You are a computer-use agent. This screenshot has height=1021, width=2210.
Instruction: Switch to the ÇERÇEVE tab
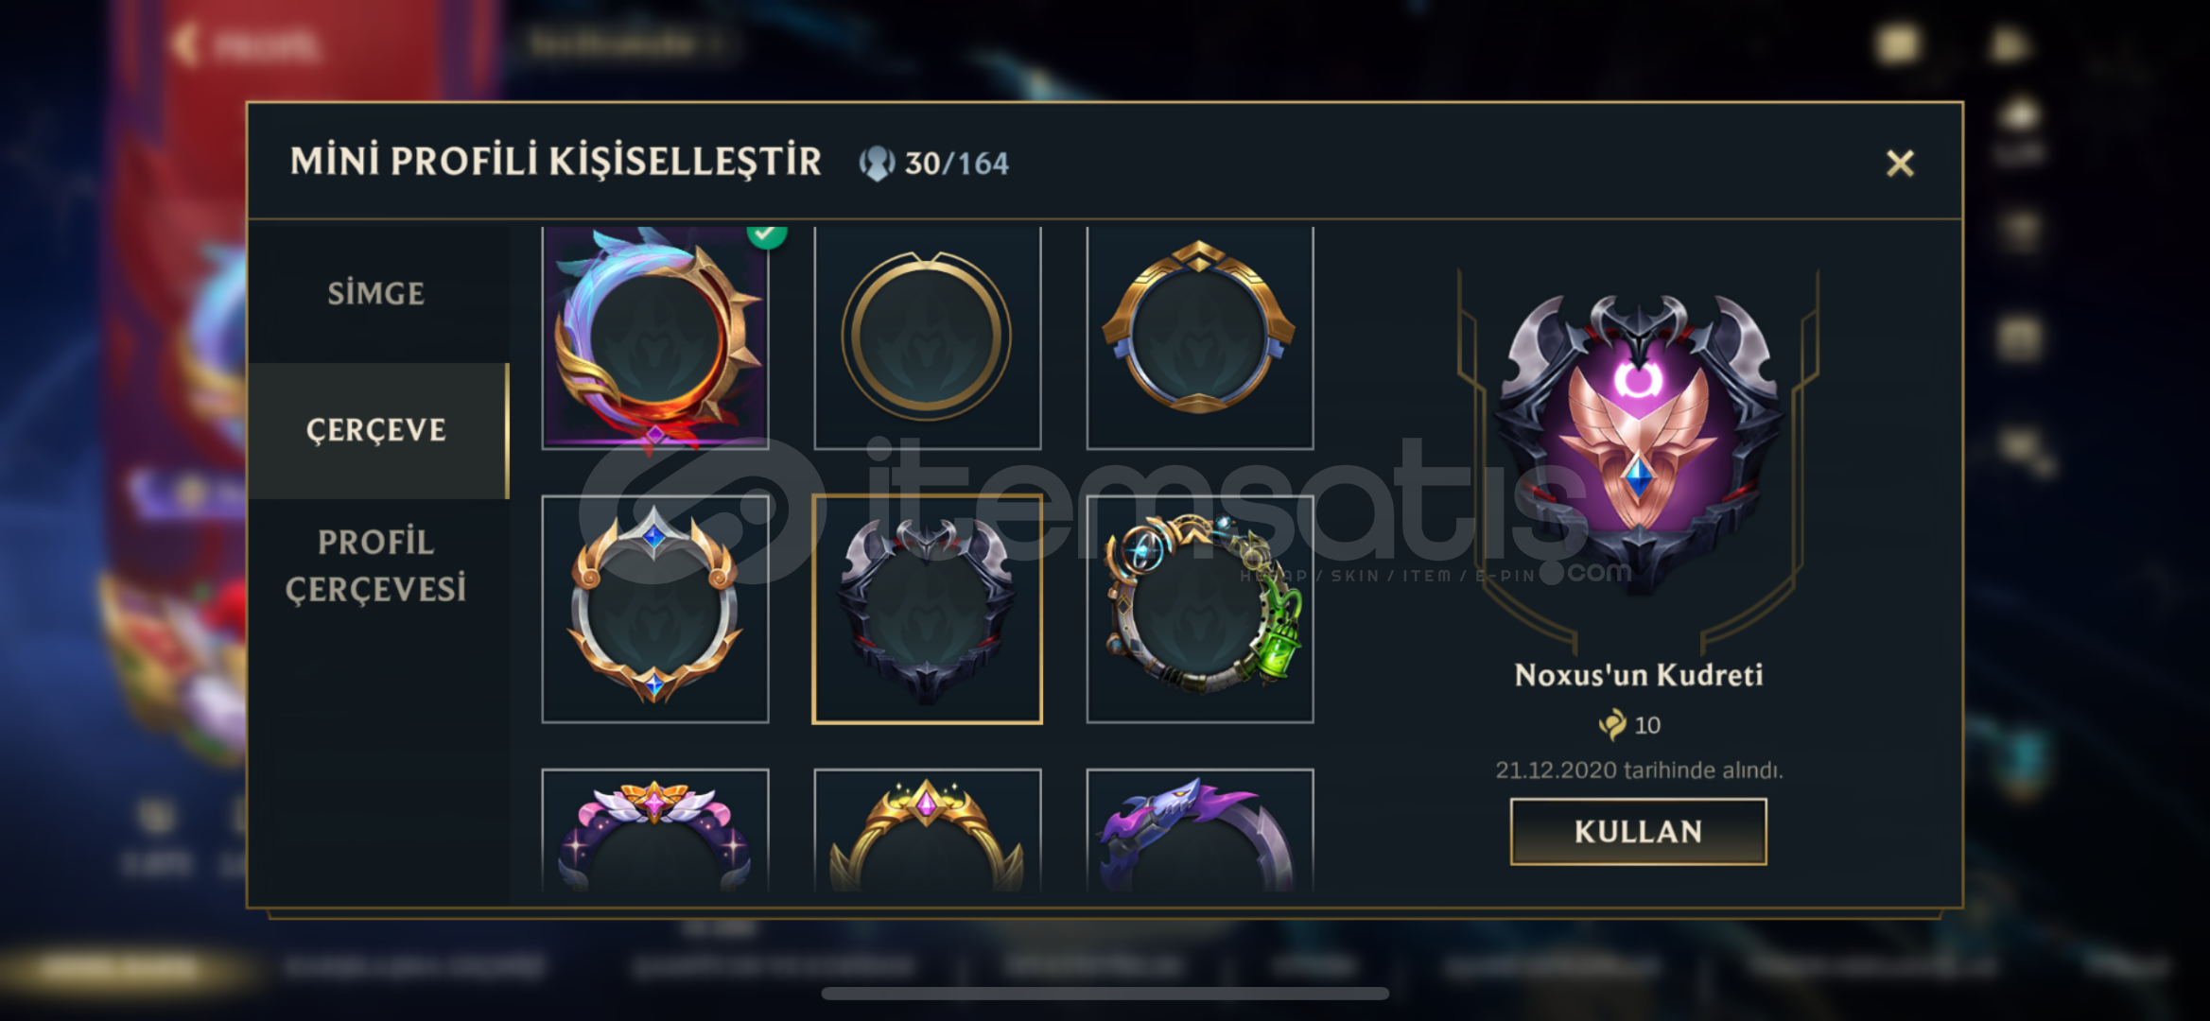coord(376,430)
